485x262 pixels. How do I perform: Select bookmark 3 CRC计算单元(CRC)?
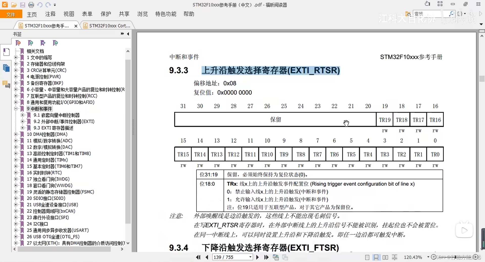pyautogui.click(x=47, y=70)
